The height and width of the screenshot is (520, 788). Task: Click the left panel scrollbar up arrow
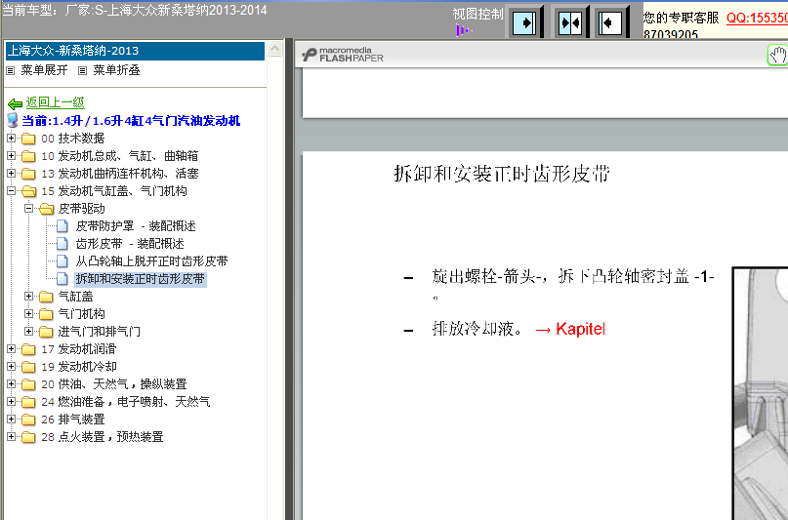coord(275,47)
